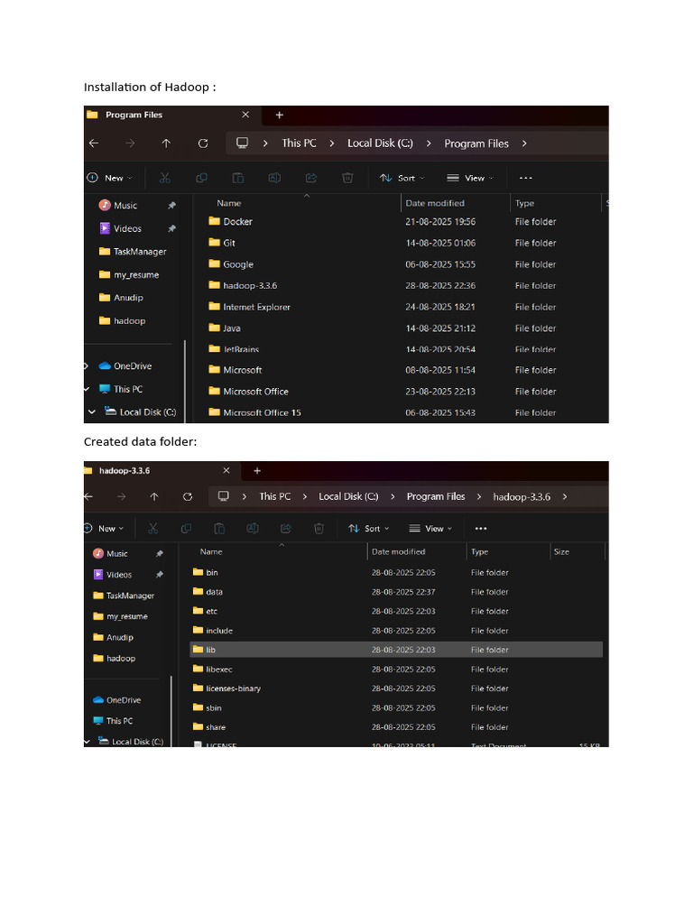Click Program Files breadcrumb in hadoop-3.3.6 window
The height and width of the screenshot is (924, 693).
click(436, 497)
